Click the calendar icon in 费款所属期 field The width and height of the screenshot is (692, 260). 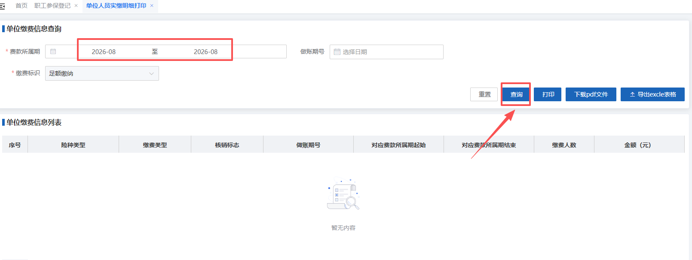pos(53,51)
